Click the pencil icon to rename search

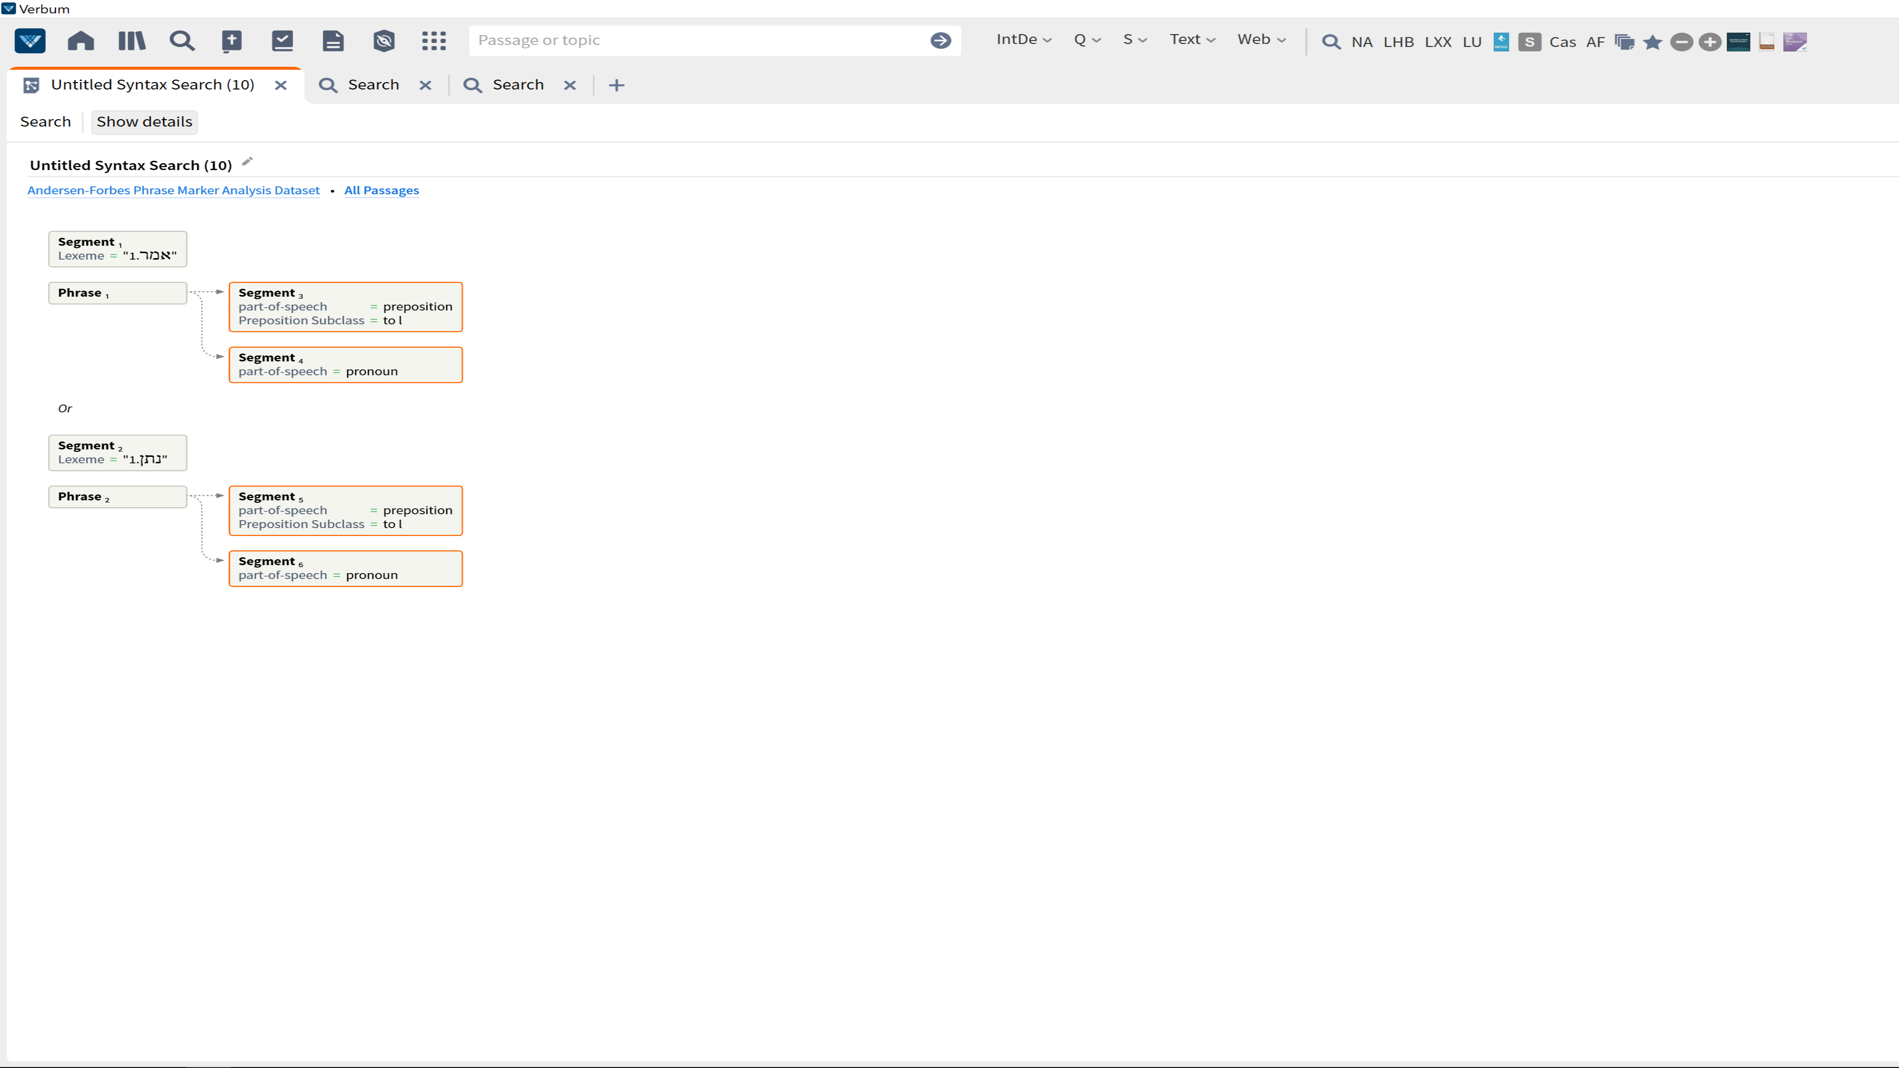(248, 162)
